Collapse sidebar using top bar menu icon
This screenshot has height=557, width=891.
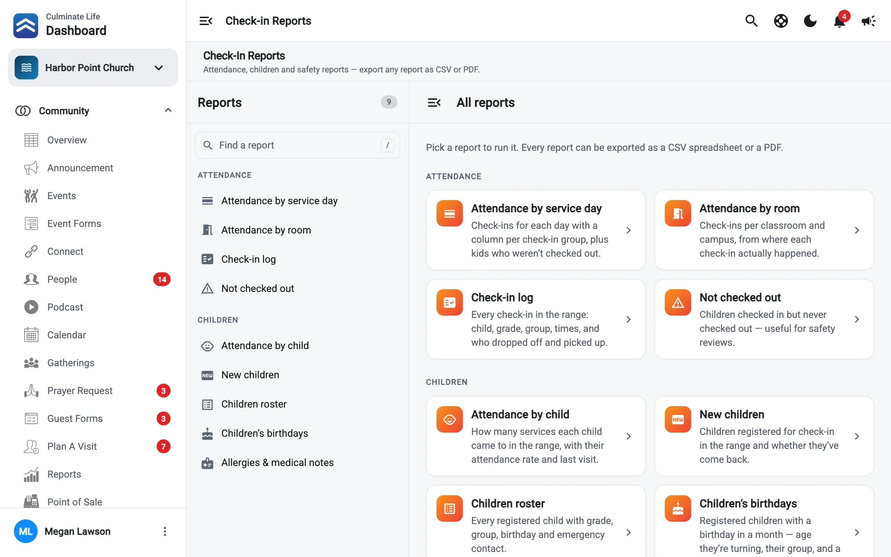click(206, 21)
